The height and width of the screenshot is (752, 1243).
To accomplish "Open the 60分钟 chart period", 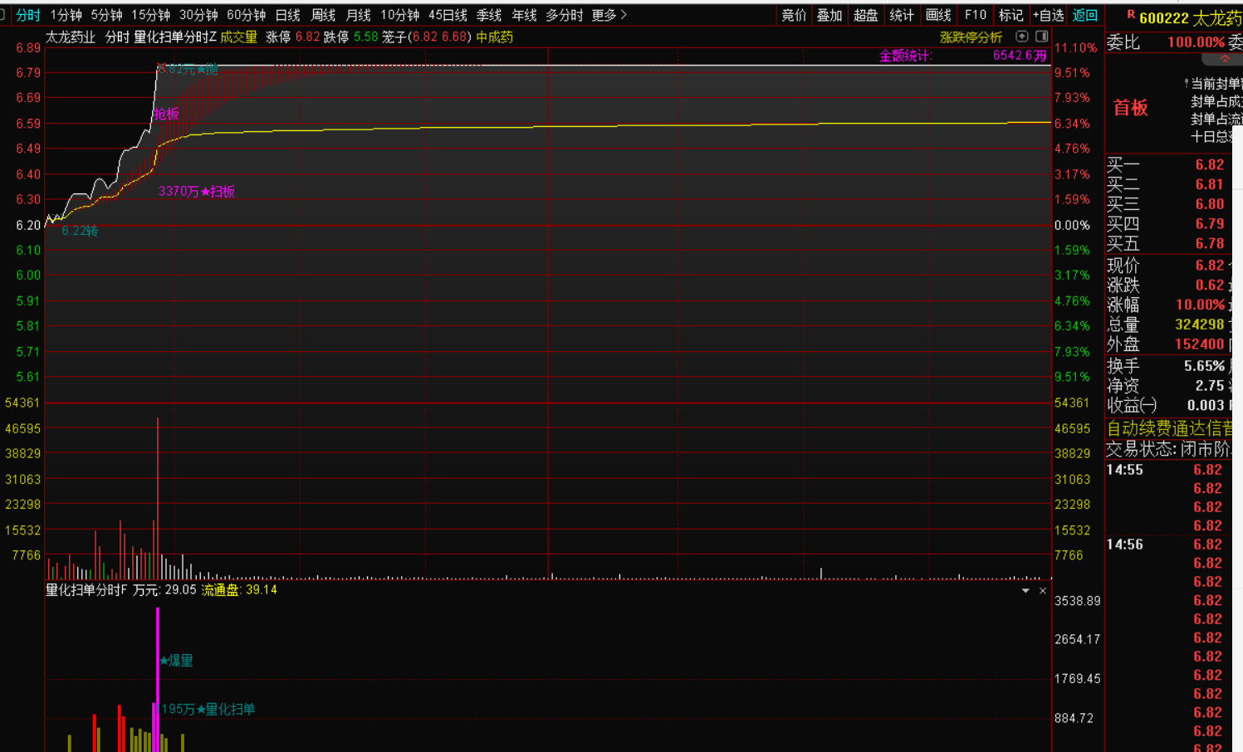I will [246, 15].
